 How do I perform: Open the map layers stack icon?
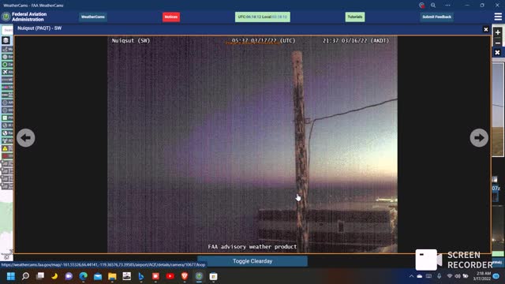pos(6,40)
